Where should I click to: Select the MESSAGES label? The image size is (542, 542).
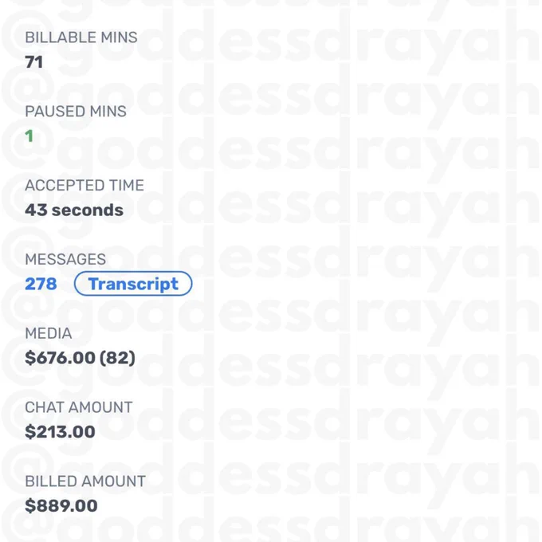[65, 259]
